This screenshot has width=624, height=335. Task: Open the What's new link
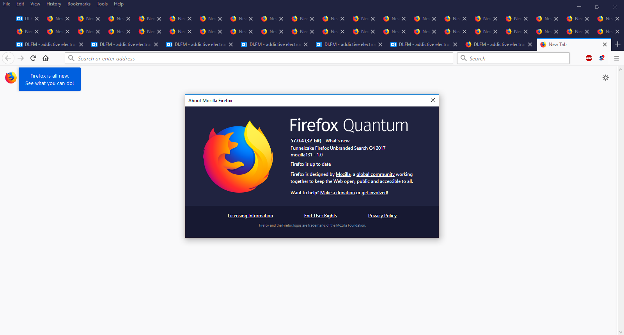coord(337,141)
